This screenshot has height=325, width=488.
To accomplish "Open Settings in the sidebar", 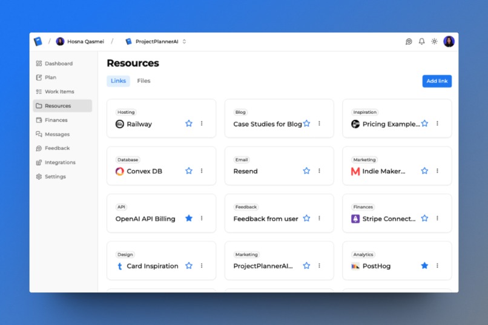I will (x=62, y=176).
